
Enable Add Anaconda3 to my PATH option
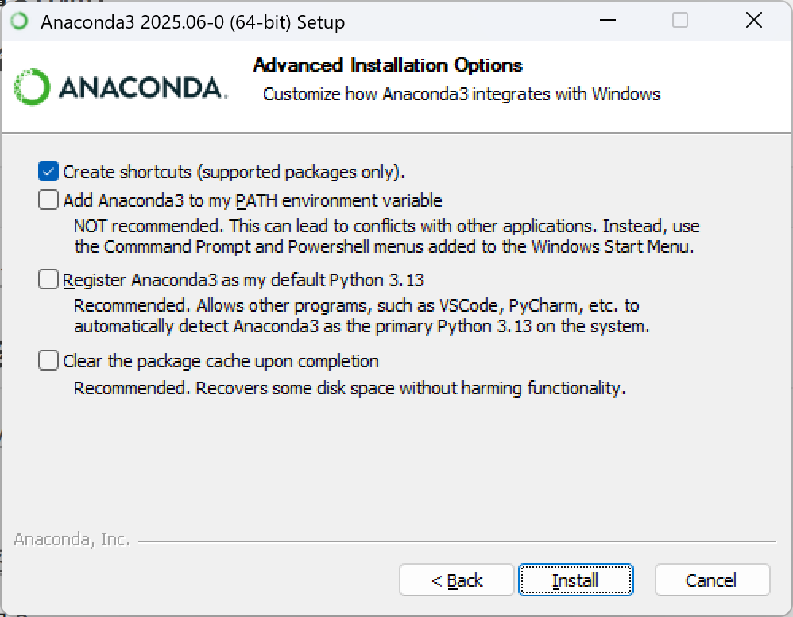49,200
